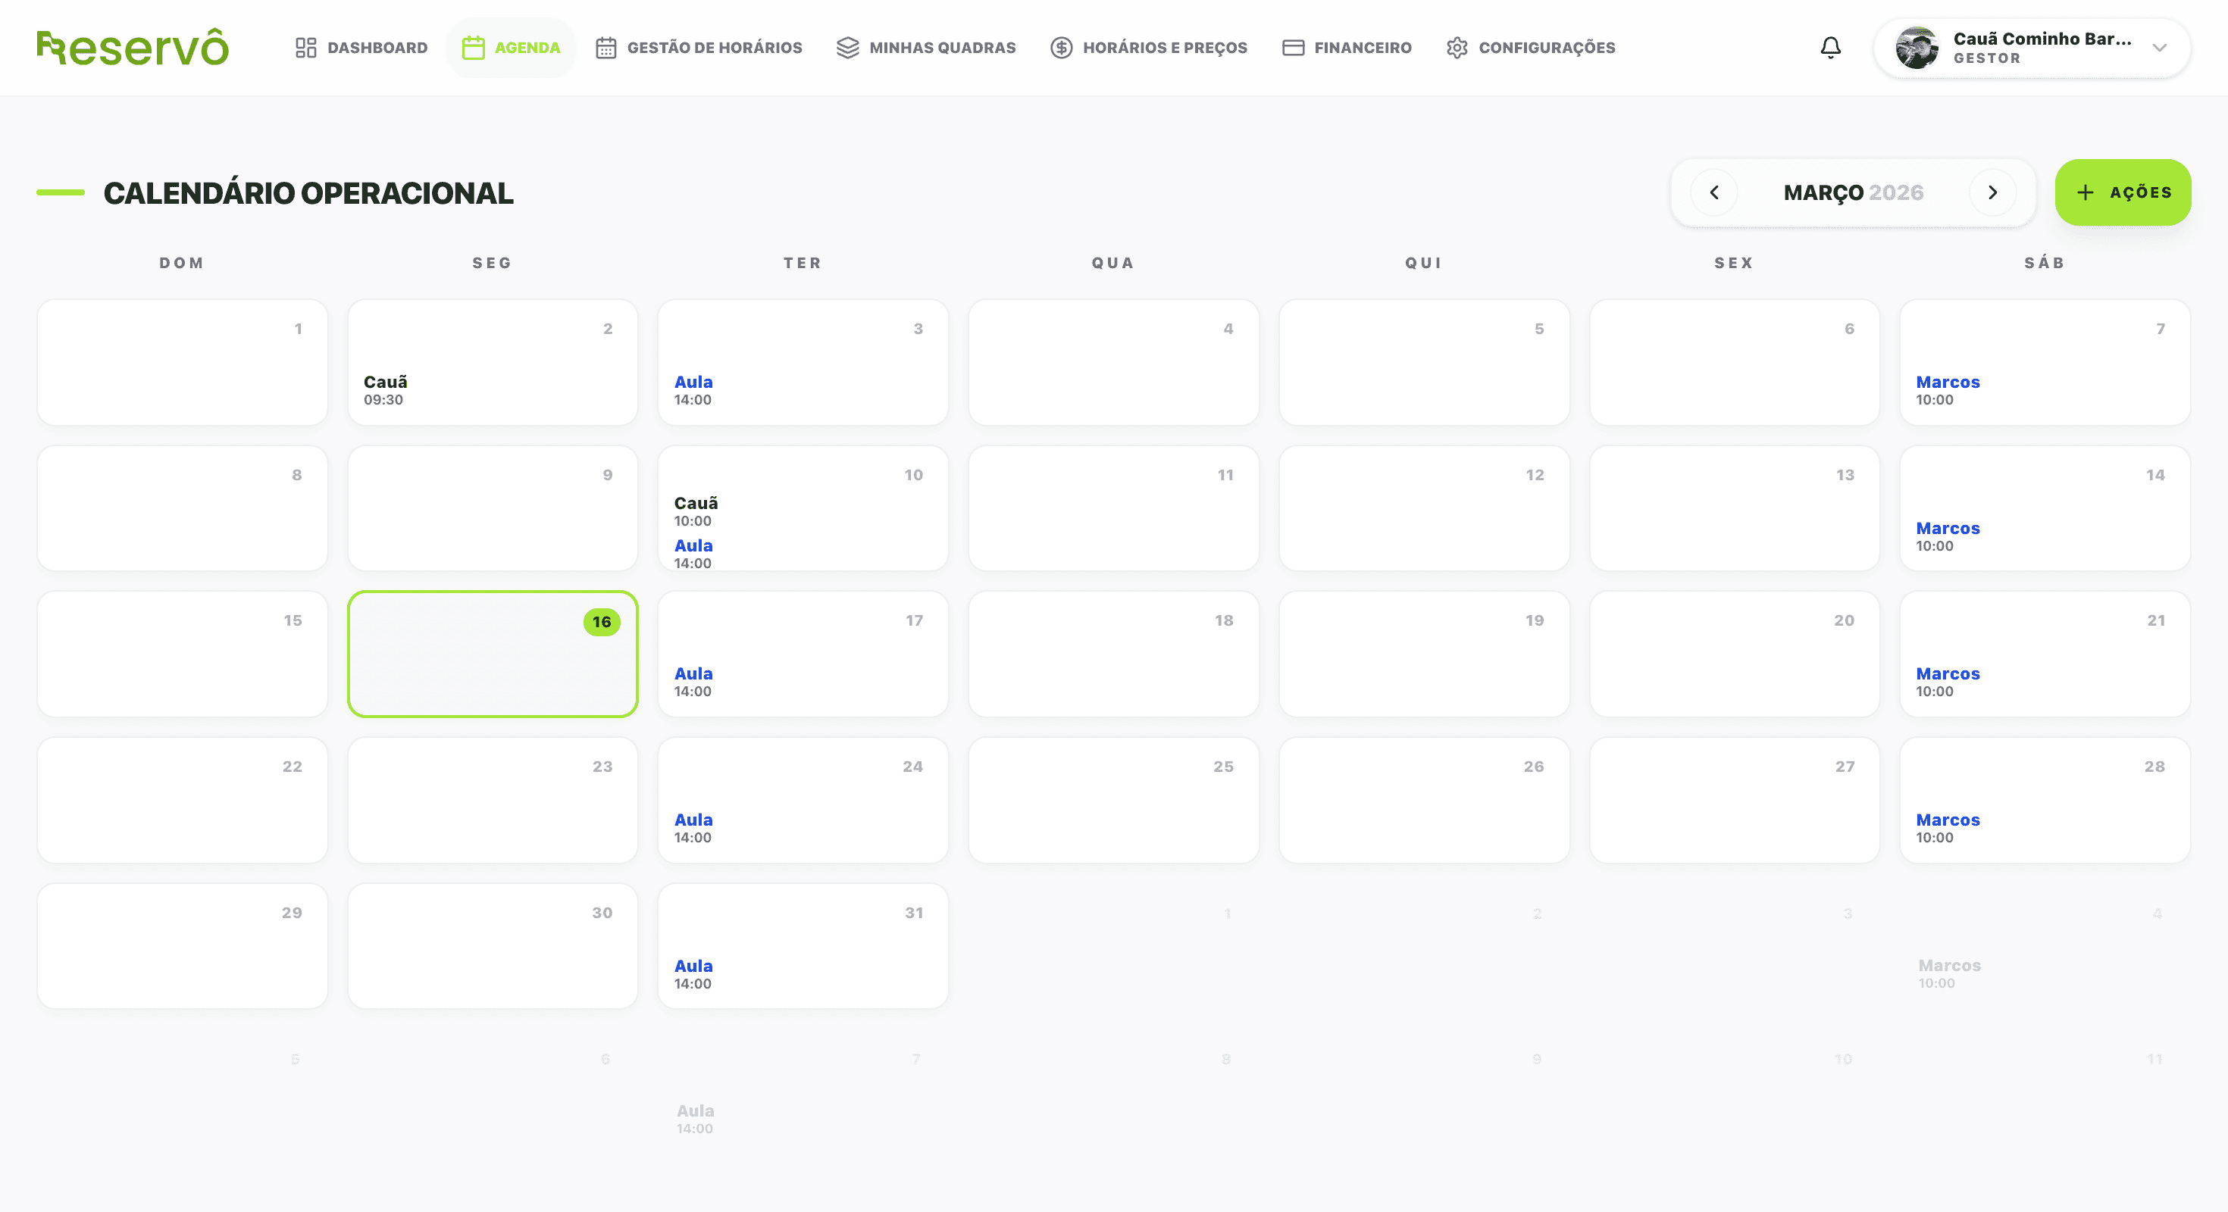The height and width of the screenshot is (1212, 2228).
Task: Go to the previous month
Action: (1713, 192)
